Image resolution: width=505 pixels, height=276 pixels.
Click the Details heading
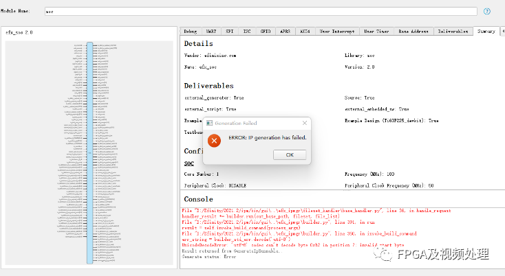coord(198,44)
